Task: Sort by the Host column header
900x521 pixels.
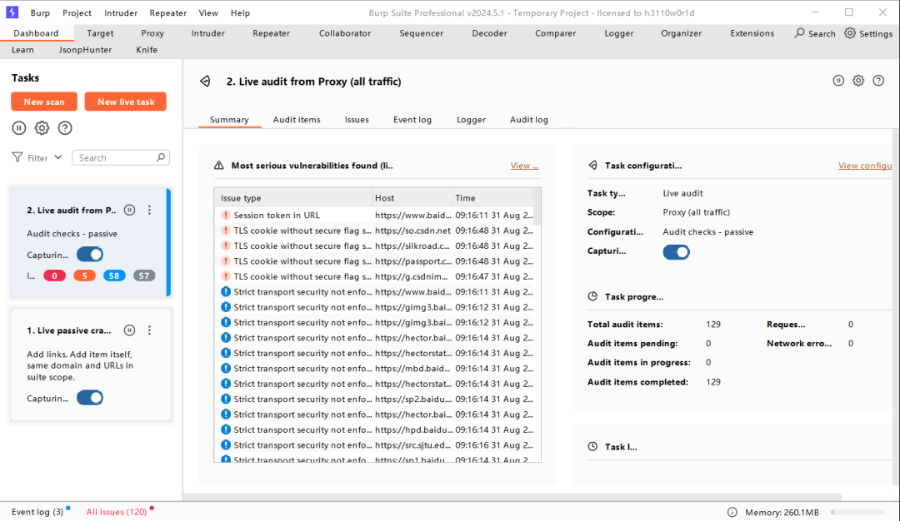Action: 412,198
